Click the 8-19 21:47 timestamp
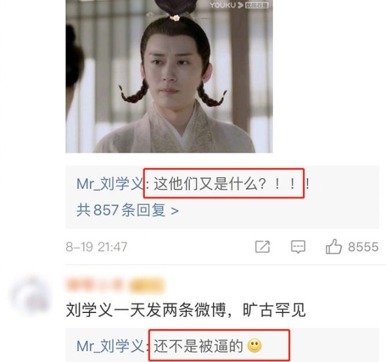Viewport: 386px width, 362px height. [96, 247]
